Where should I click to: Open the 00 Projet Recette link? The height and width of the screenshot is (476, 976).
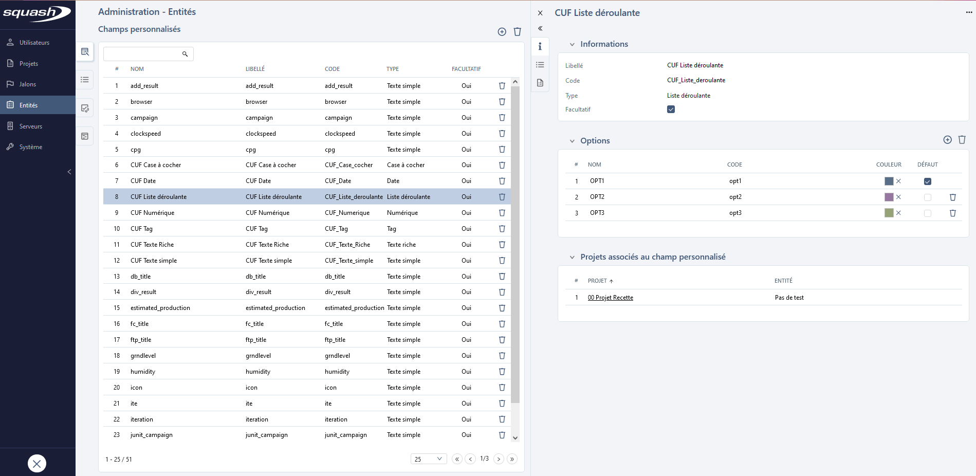tap(610, 298)
